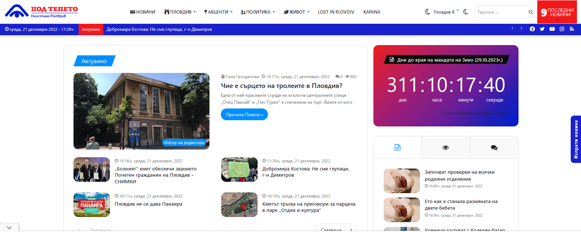Click the Избор на редактора label

pyautogui.click(x=184, y=143)
